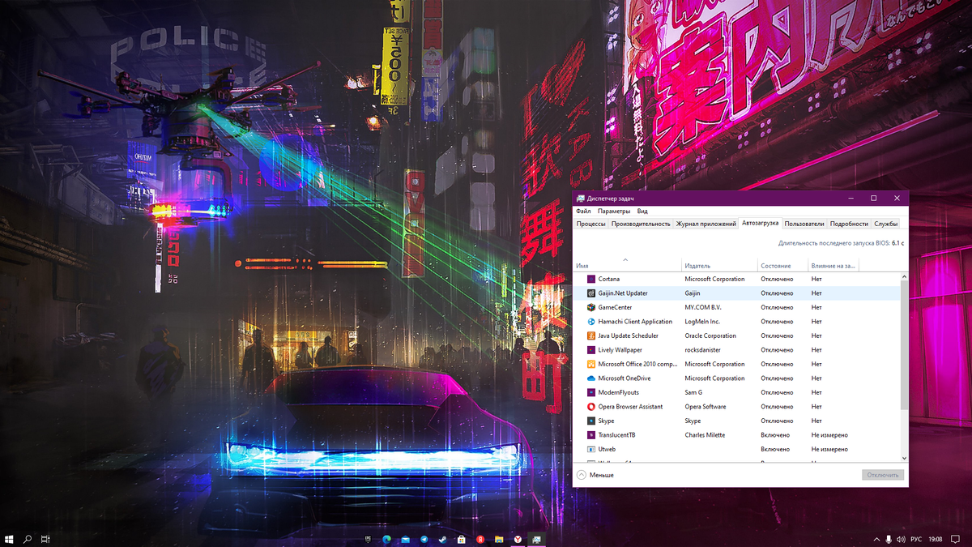The height and width of the screenshot is (547, 972).
Task: Click the microphone icon in the system tray
Action: pos(889,539)
